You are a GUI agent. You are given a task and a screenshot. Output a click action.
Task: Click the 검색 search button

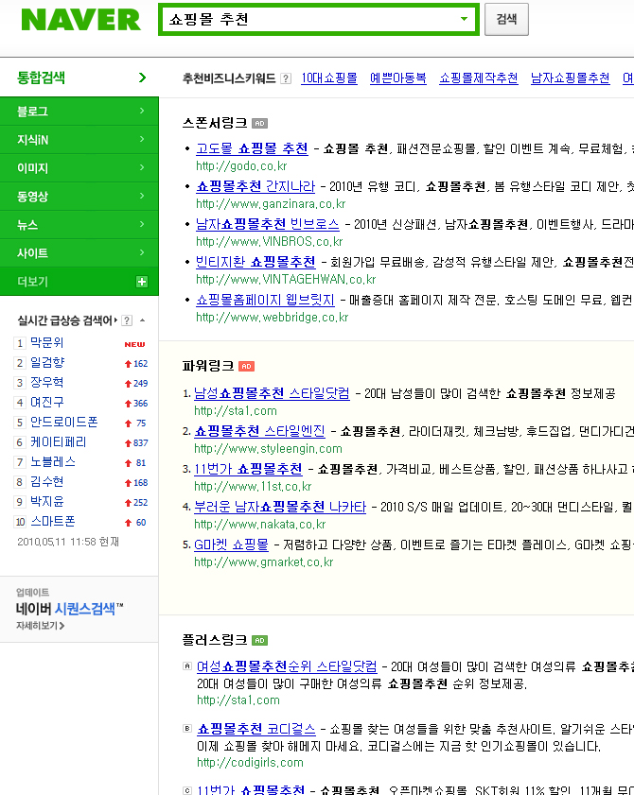click(506, 19)
